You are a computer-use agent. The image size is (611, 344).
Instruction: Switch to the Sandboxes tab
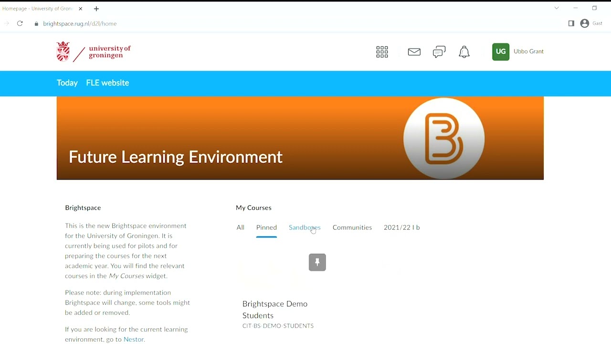click(x=305, y=228)
